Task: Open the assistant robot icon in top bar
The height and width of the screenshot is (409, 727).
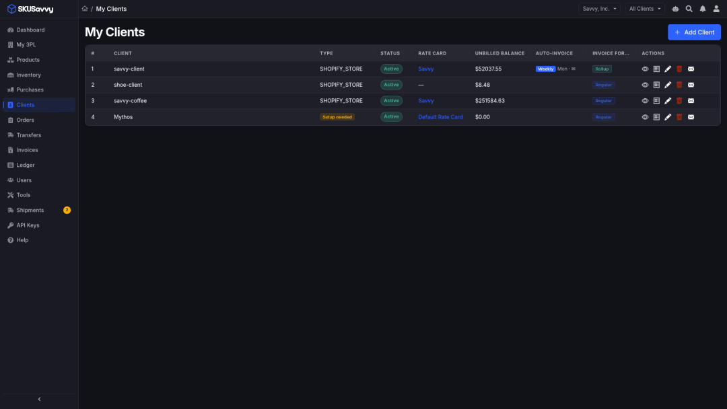Action: [676, 9]
